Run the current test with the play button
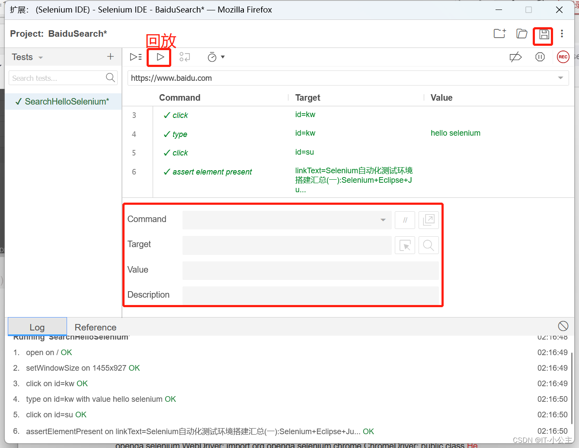 click(x=160, y=57)
